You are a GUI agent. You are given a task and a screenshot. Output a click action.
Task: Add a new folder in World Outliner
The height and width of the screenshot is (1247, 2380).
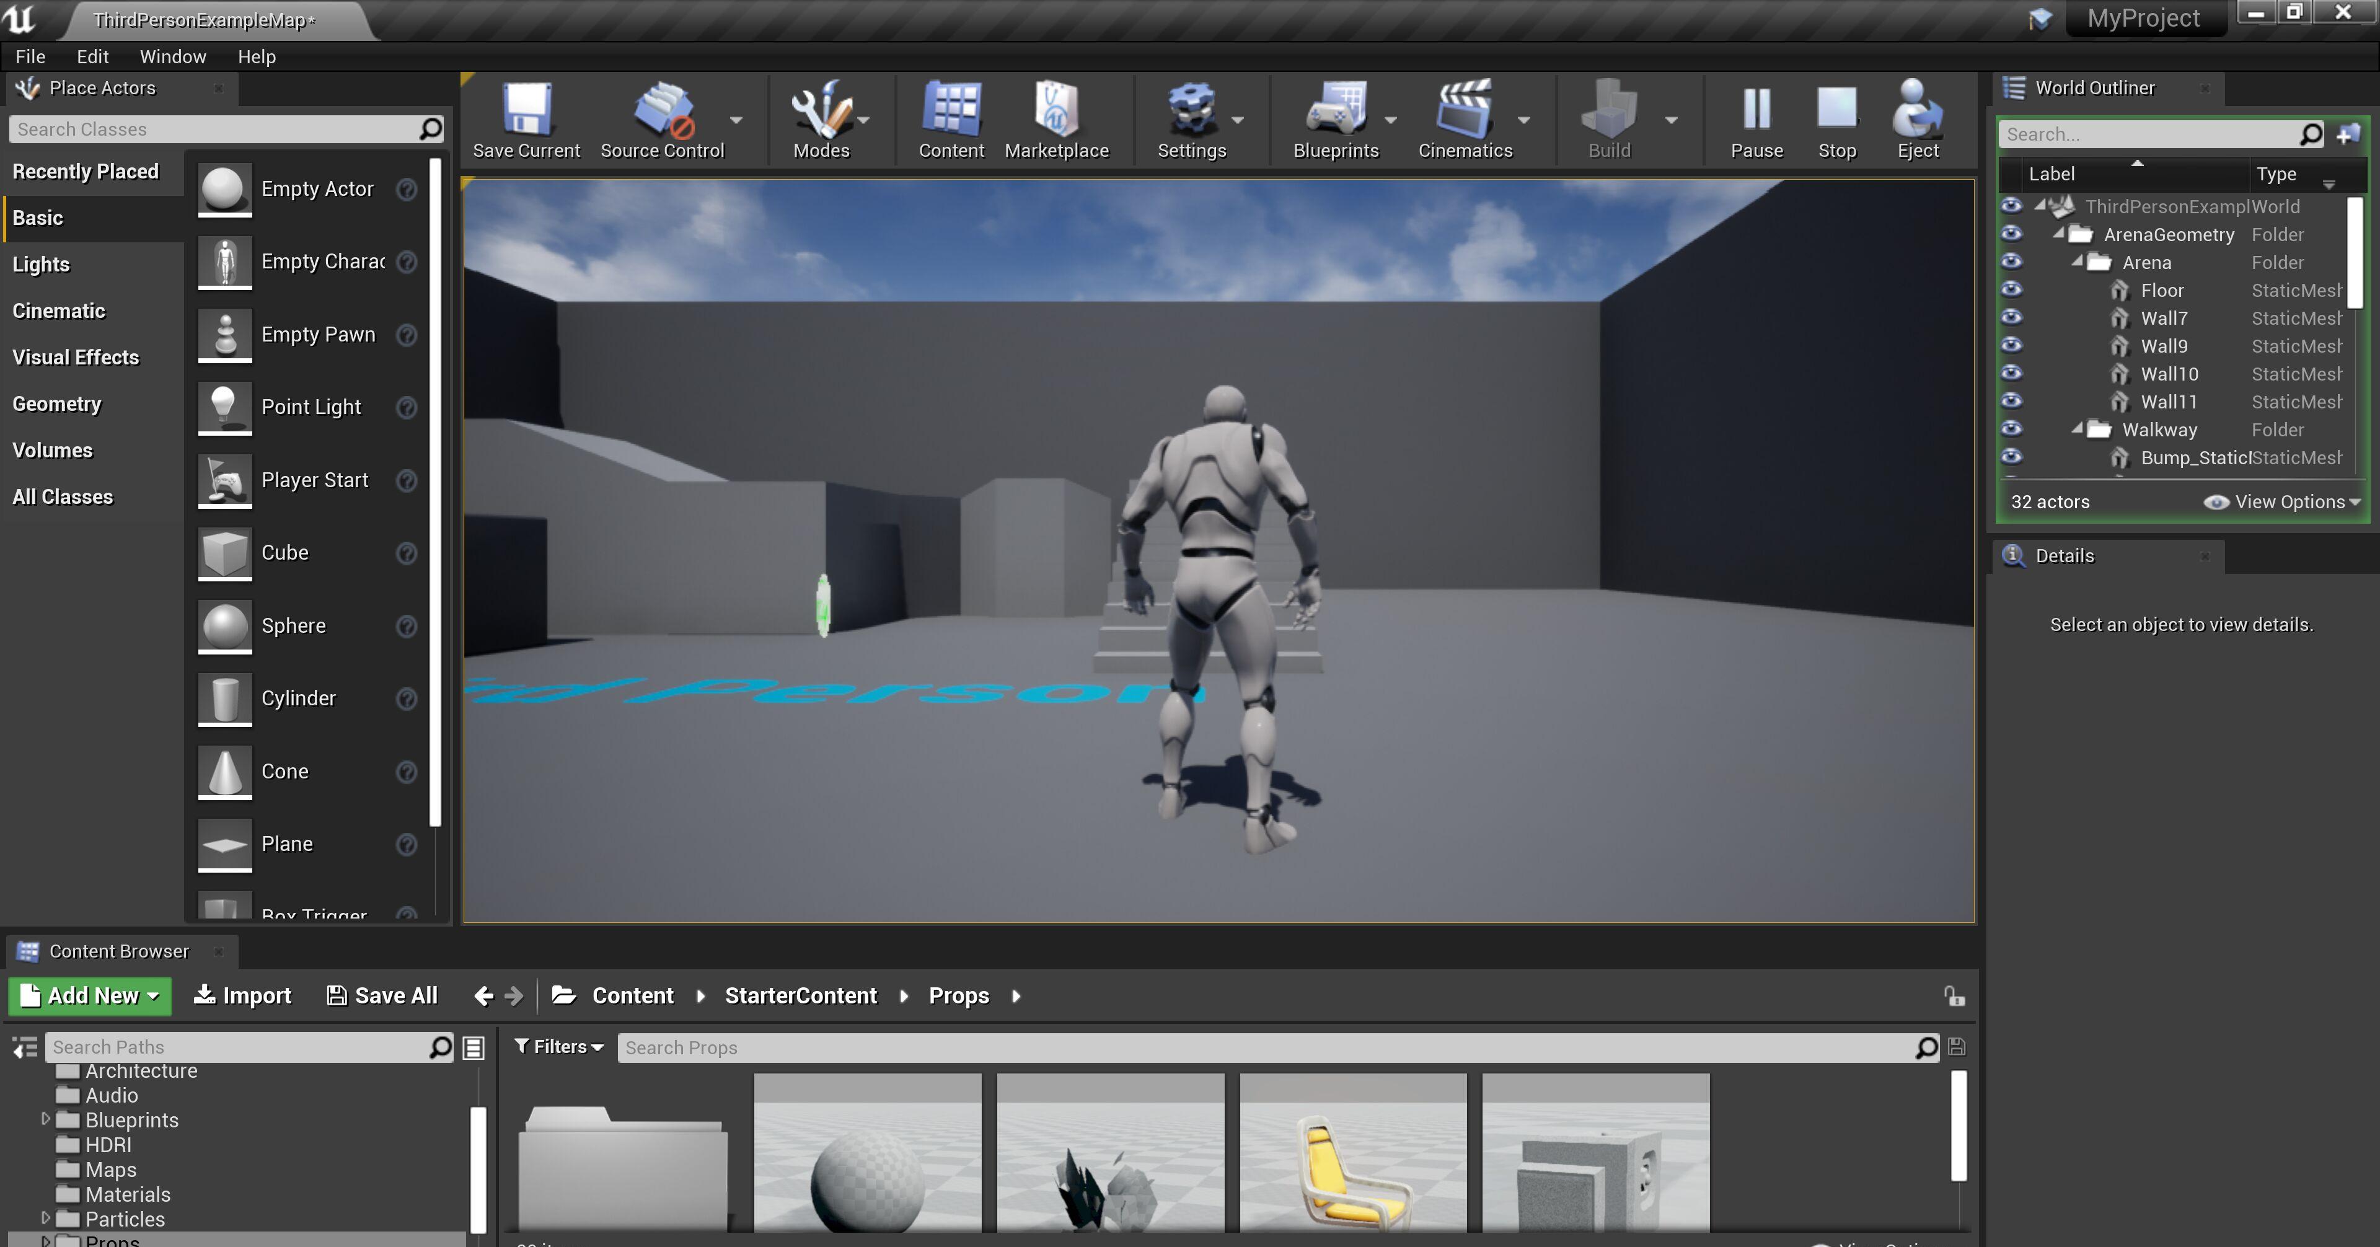pyautogui.click(x=2348, y=134)
